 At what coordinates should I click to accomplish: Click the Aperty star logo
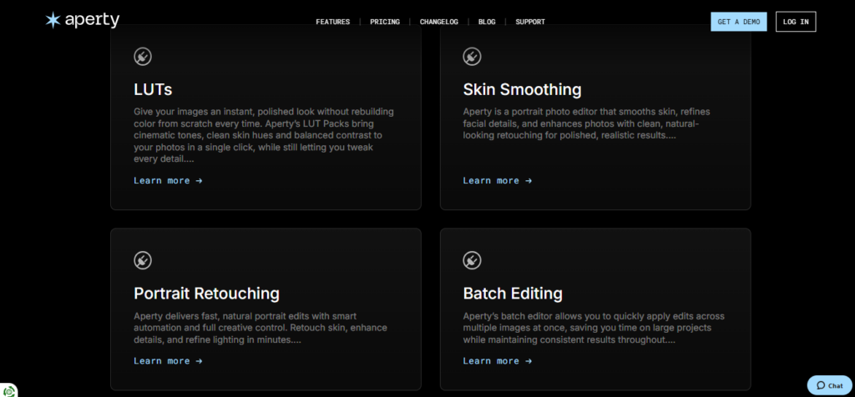click(53, 21)
